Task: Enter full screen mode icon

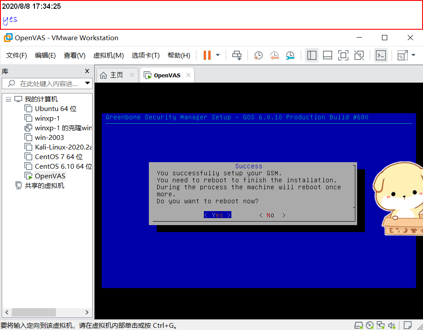Action: [343, 56]
